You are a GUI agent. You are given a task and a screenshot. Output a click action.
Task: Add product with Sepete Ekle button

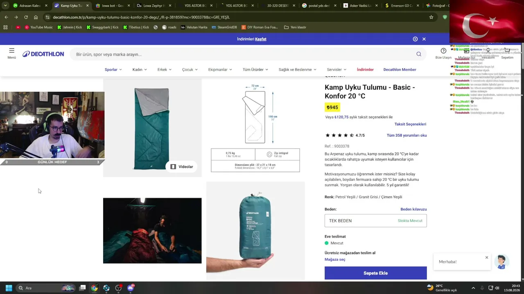pyautogui.click(x=375, y=273)
